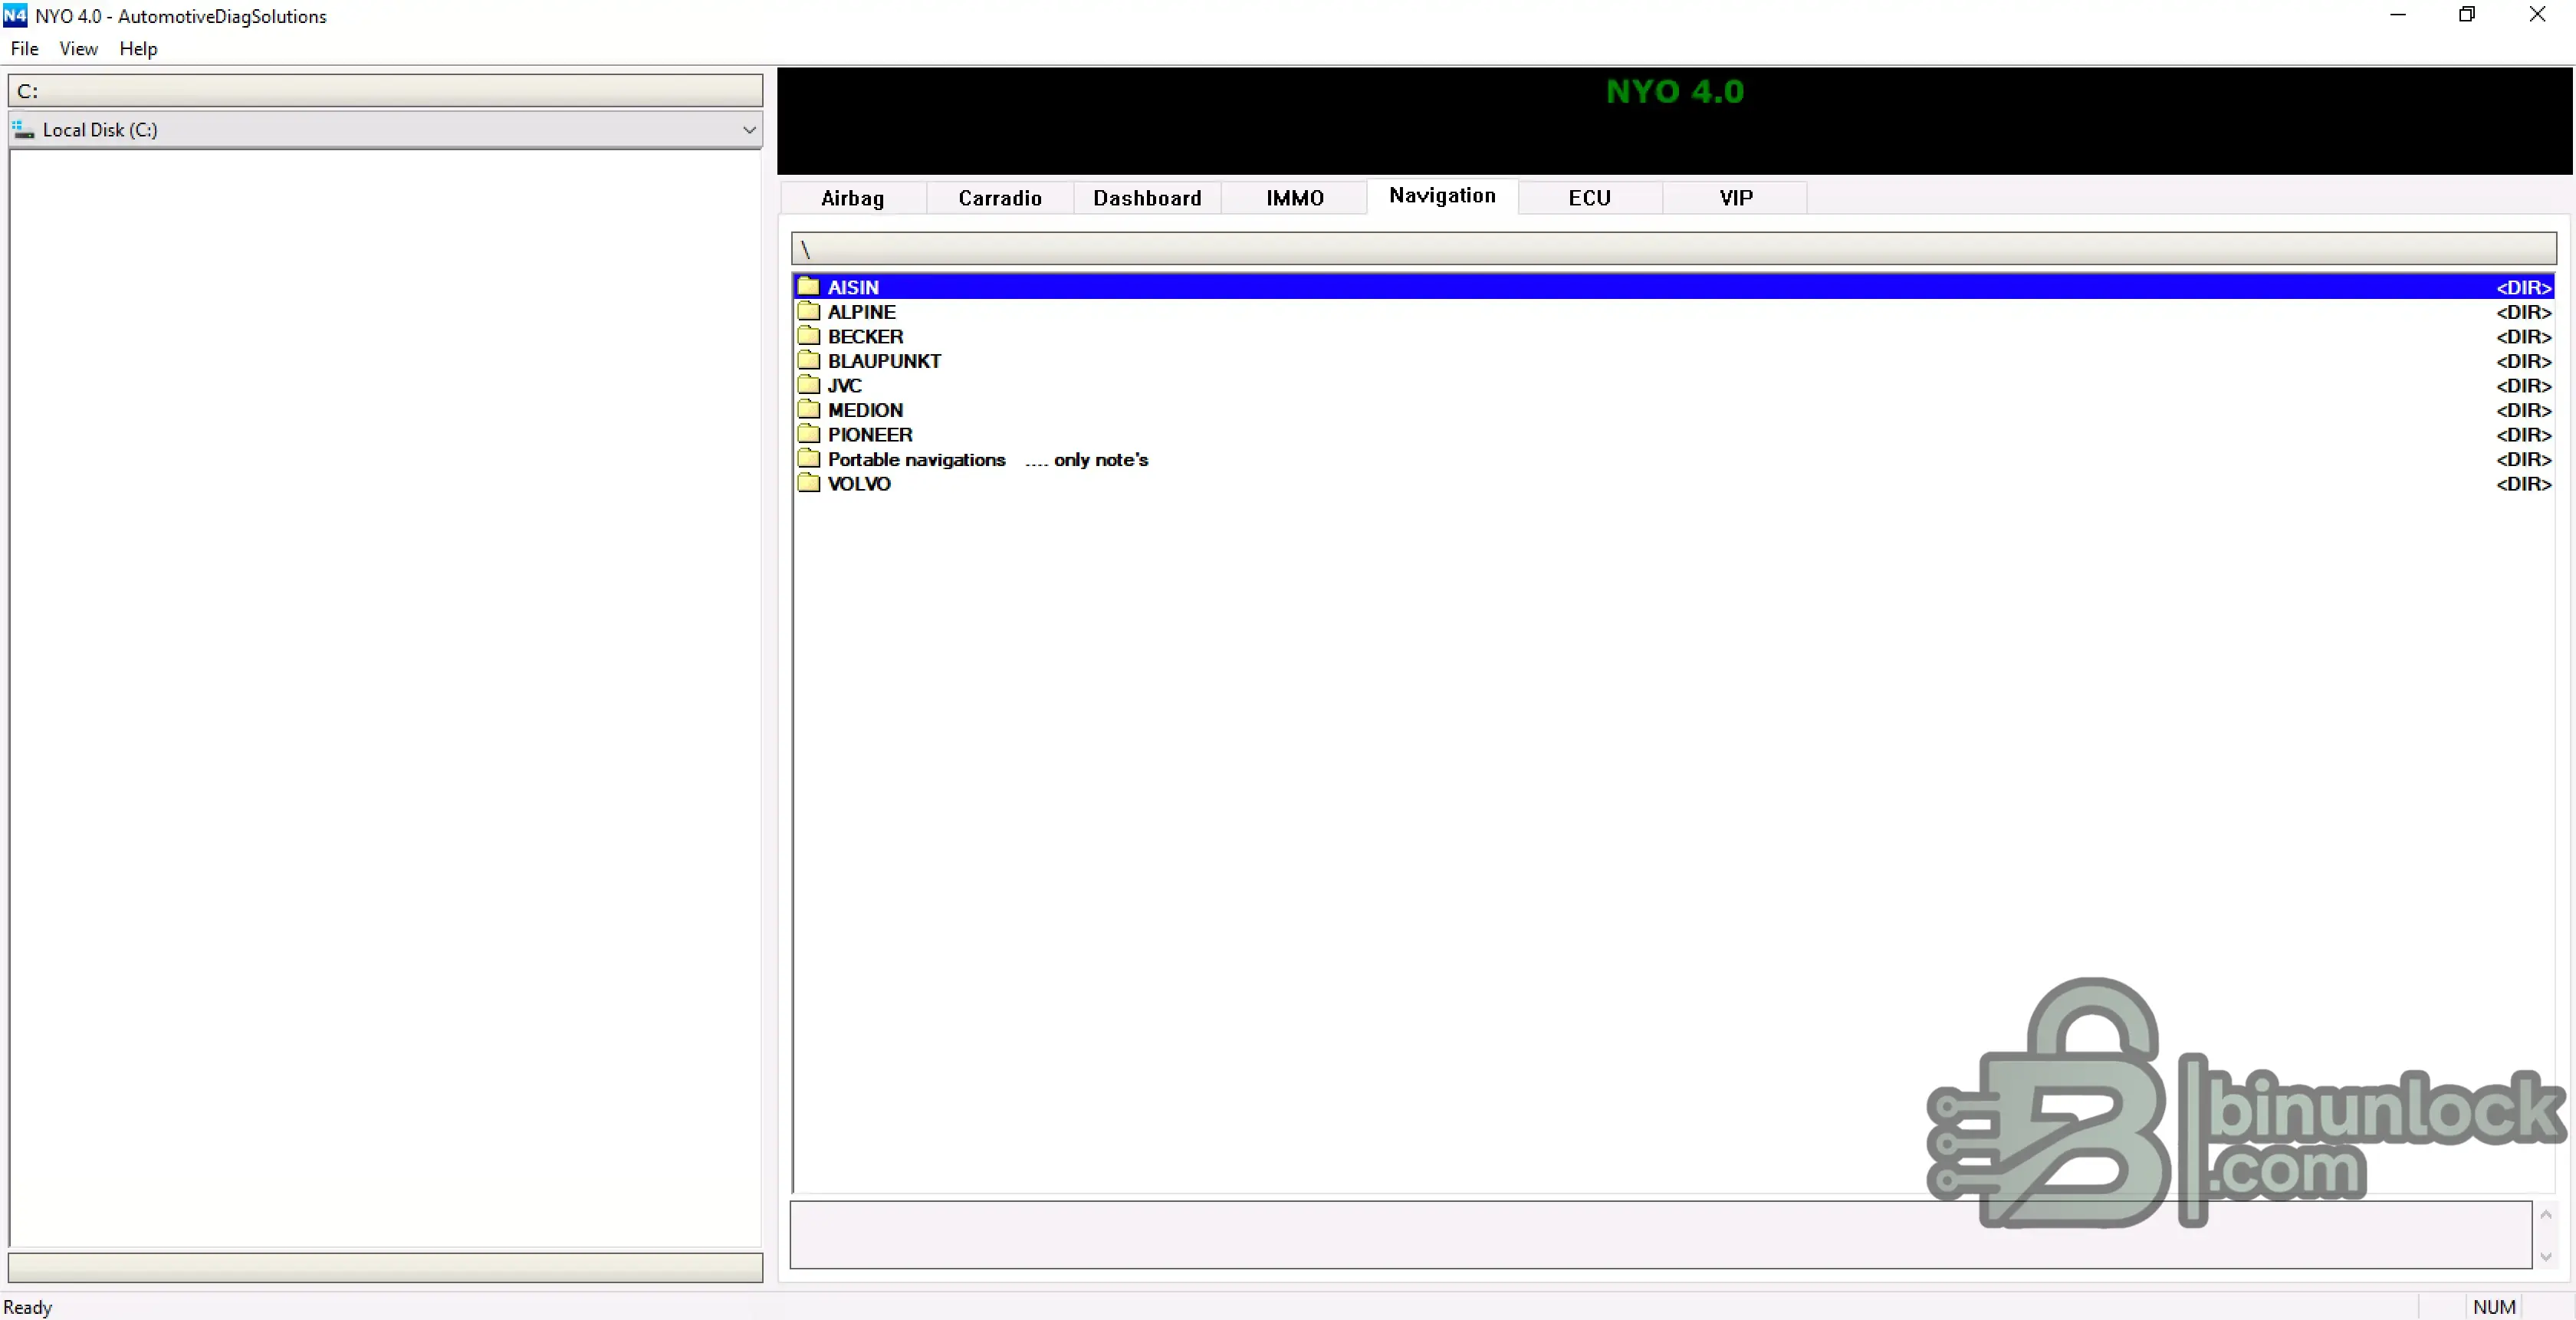Click the NUM indicator in status bar
Screen dimensions: 2576x1320
2493,1307
